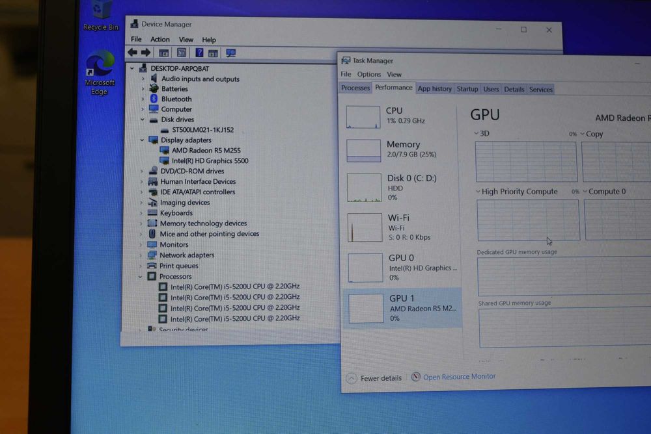The width and height of the screenshot is (651, 434).
Task: Expand the DVD/CD-ROM drives node
Action: pyautogui.click(x=141, y=171)
